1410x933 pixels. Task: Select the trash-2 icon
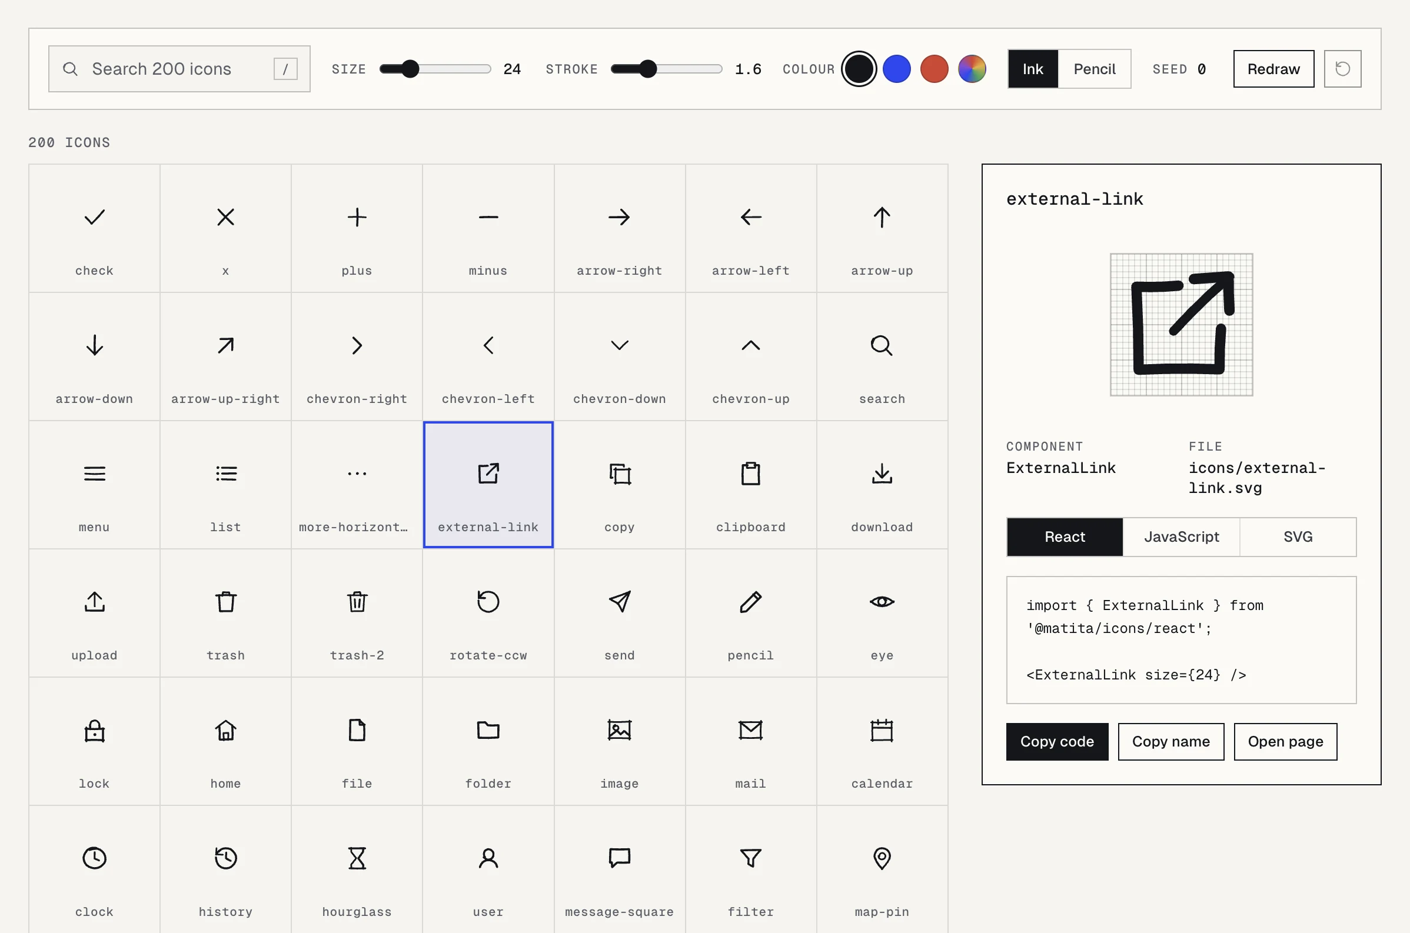(357, 613)
